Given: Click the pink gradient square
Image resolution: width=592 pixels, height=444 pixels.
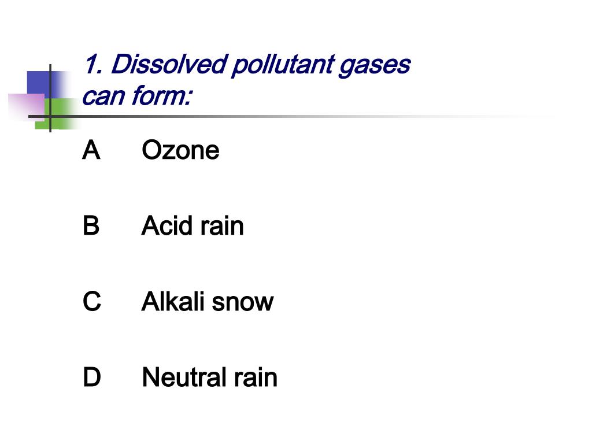Looking at the screenshot, I should pos(27,107).
